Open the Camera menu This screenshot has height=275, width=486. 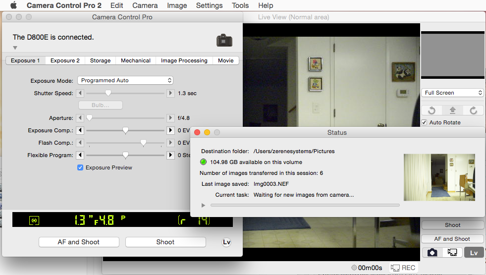145,5
